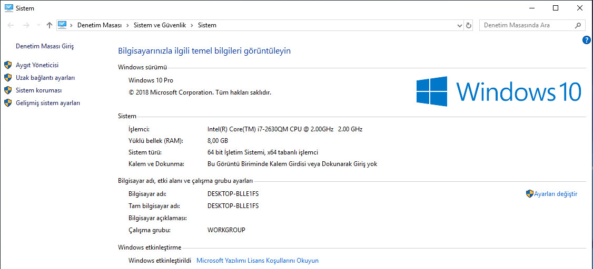Select Denetim Masası in the breadcrumb
The height and width of the screenshot is (269, 593).
click(100, 25)
